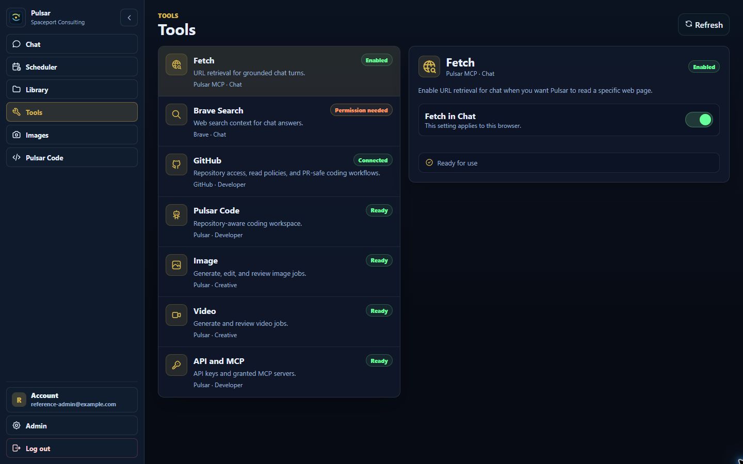Image resolution: width=743 pixels, height=464 pixels.
Task: Click the 'GitHub · Developer' label
Action: [x=219, y=185]
